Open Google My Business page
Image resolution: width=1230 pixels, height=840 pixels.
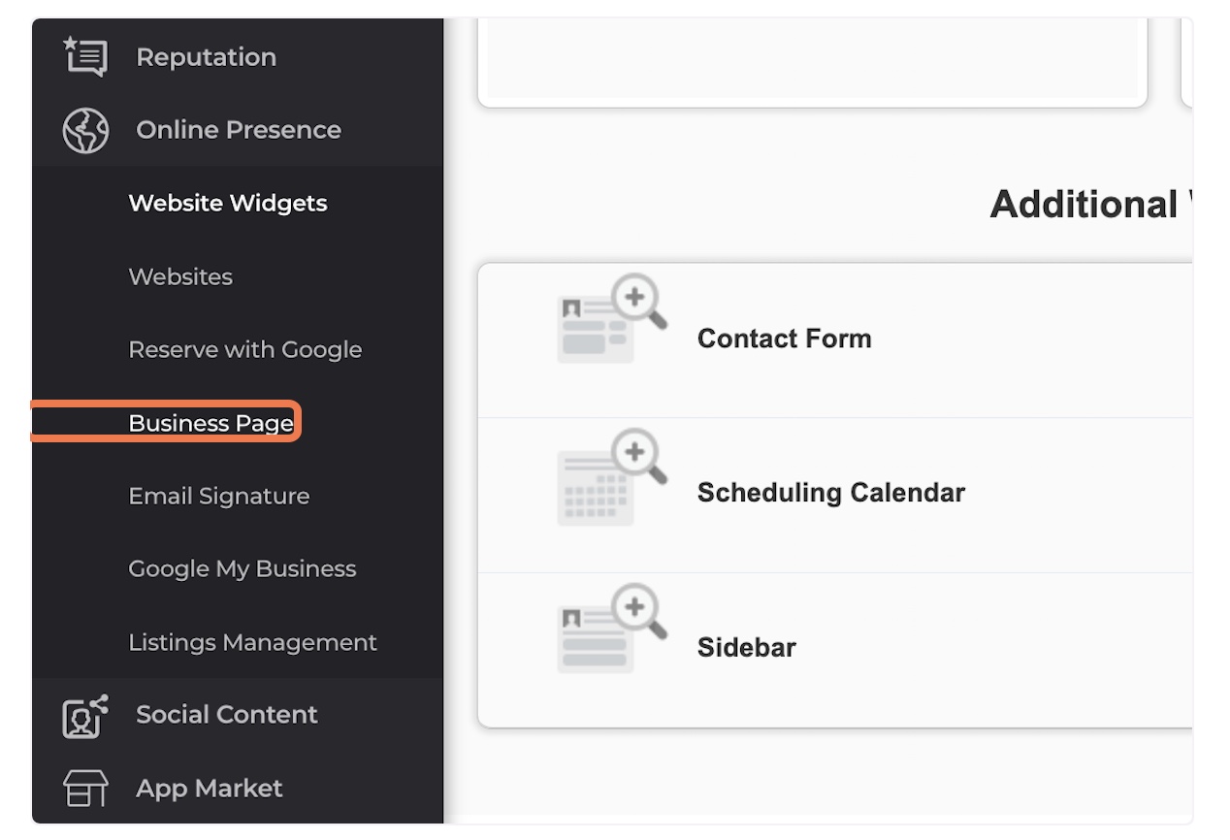tap(243, 569)
